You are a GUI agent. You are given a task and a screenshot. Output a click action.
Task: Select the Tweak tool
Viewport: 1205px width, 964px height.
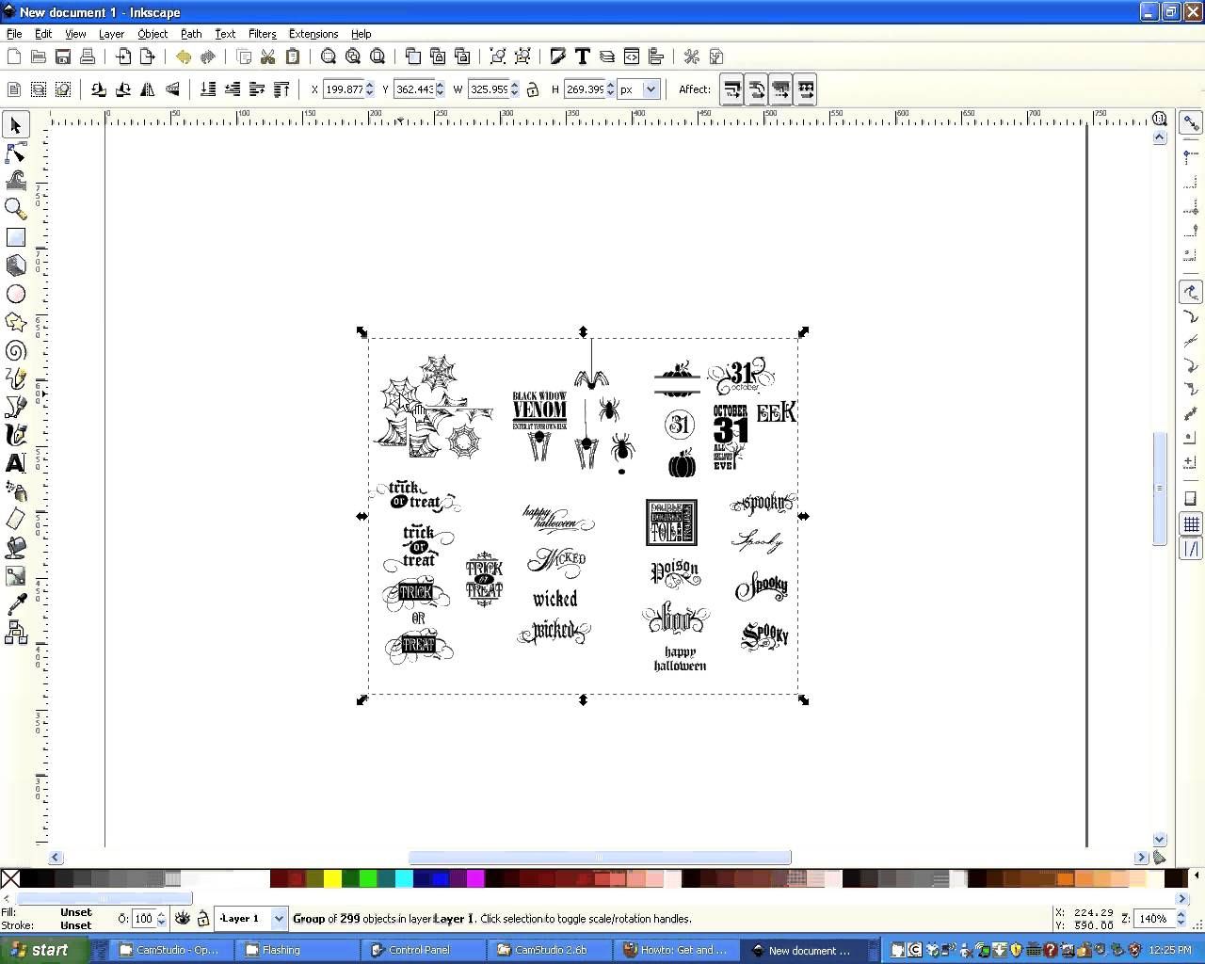pos(16,181)
